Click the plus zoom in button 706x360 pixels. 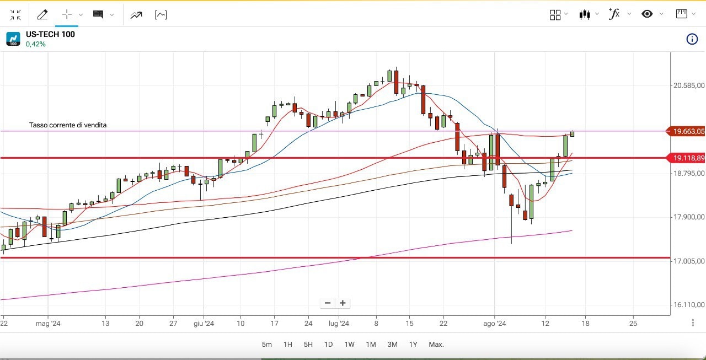coord(343,303)
